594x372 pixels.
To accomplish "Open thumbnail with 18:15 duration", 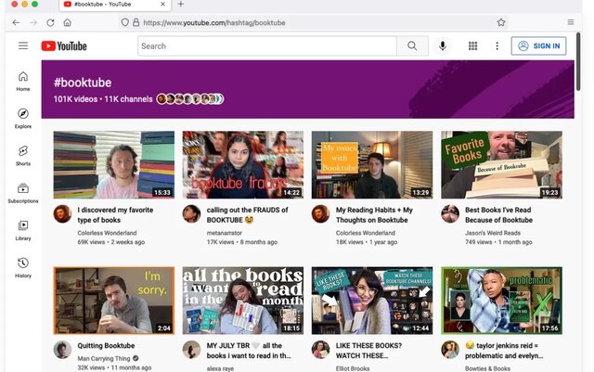I will 243,301.
